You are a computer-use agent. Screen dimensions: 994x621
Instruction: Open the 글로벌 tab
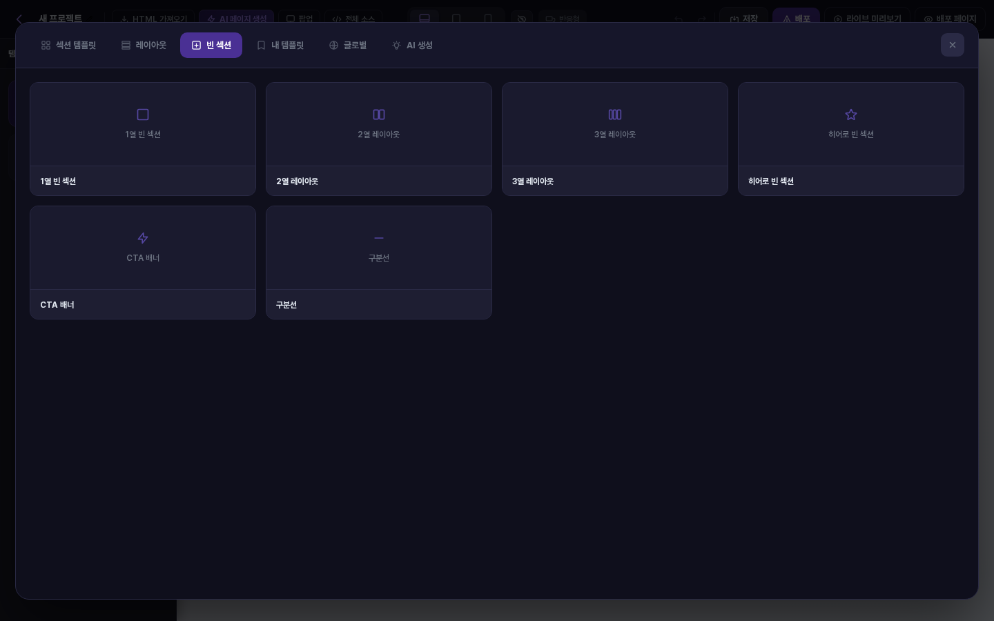pyautogui.click(x=348, y=46)
